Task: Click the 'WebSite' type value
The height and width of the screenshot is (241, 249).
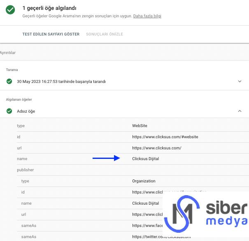Action: pos(140,125)
